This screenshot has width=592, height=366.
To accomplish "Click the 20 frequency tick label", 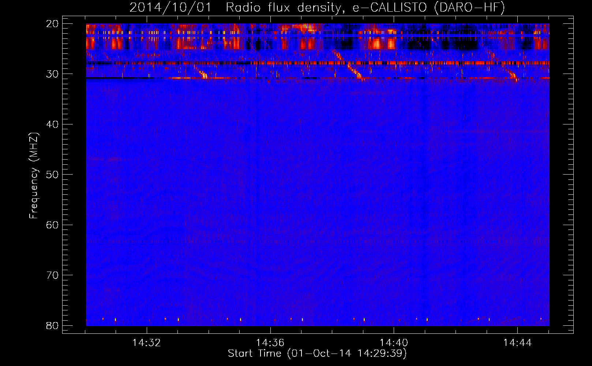I will pos(53,24).
